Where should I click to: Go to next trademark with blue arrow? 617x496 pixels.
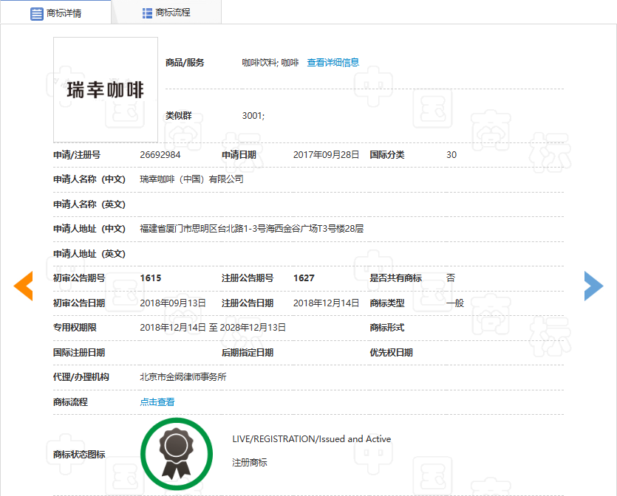click(594, 286)
